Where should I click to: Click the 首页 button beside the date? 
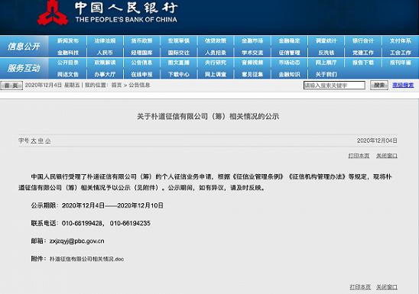[x=11, y=86]
